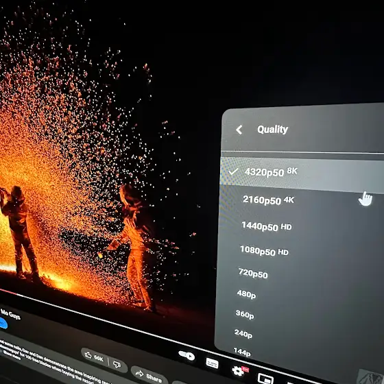Toggle subtitles/closed captions
Viewport: 384px width, 384px height.
pyautogui.click(x=212, y=363)
